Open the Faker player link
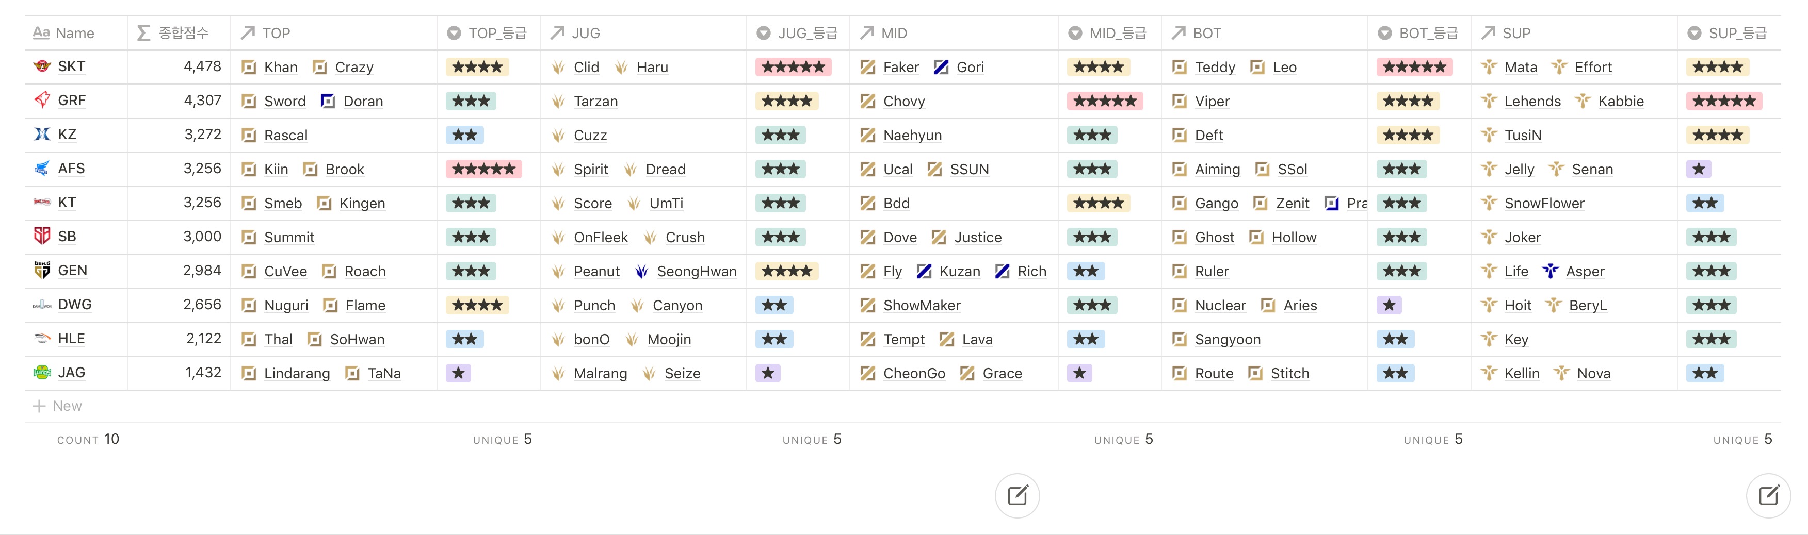Viewport: 1808px width, 535px height. pos(900,68)
